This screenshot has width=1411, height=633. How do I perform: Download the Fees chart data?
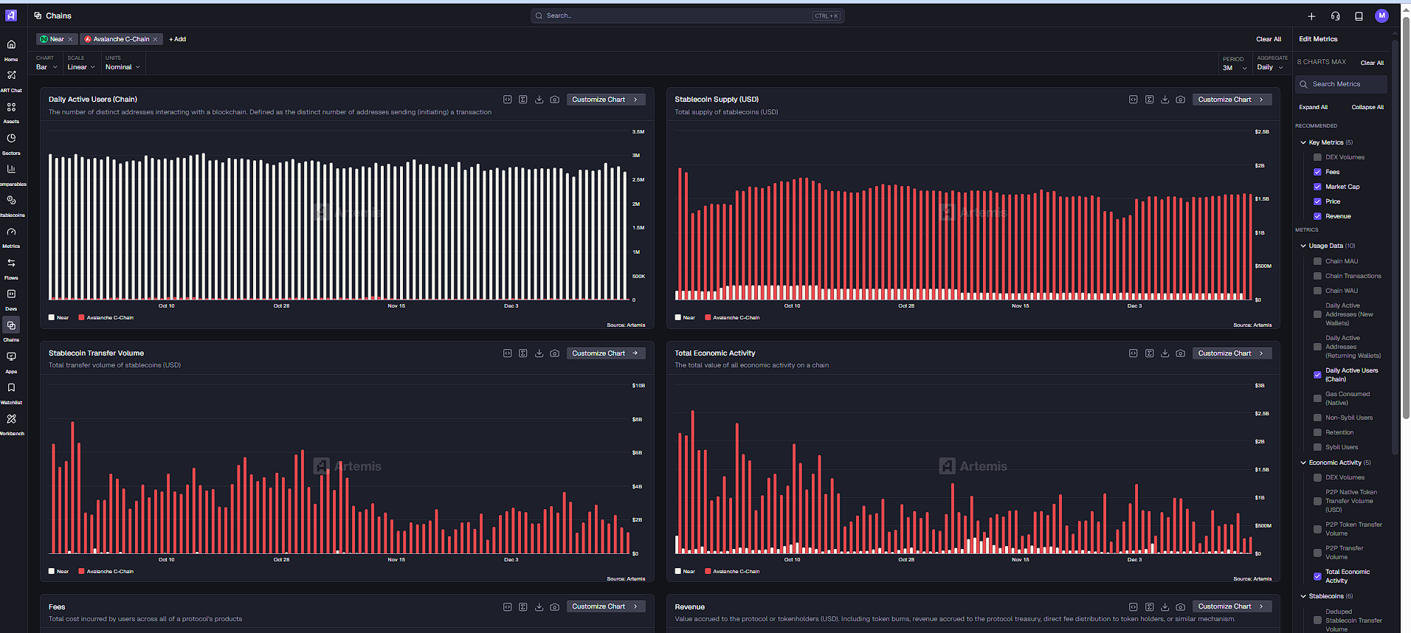pyautogui.click(x=539, y=606)
